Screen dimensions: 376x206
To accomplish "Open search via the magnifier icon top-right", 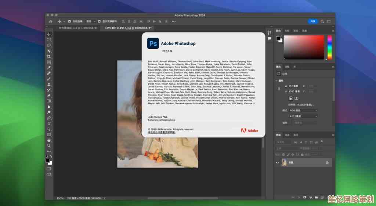I will 322,22.
